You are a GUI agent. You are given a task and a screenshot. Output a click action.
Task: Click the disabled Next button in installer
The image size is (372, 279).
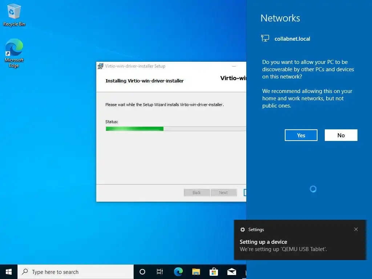point(223,193)
